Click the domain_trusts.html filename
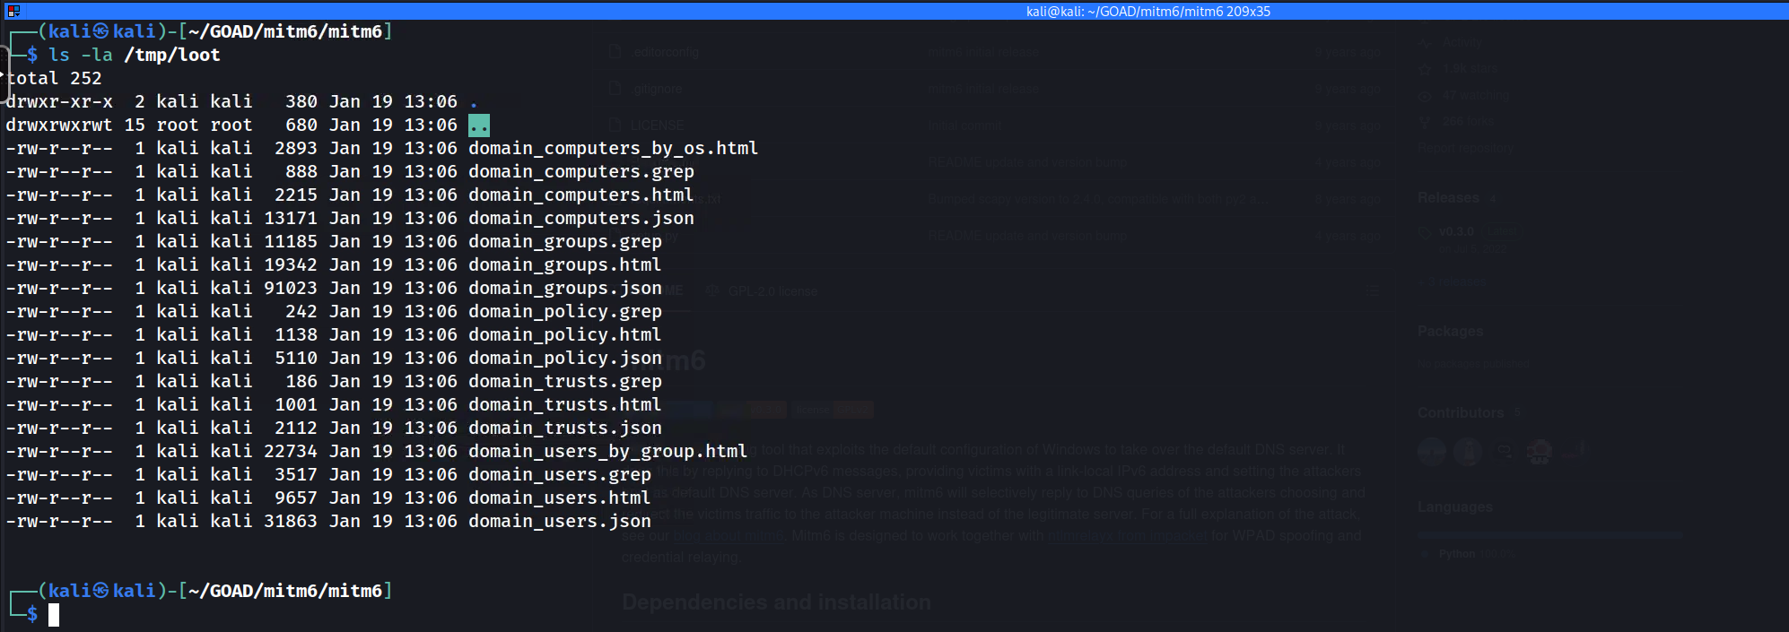1789x632 pixels. point(564,404)
